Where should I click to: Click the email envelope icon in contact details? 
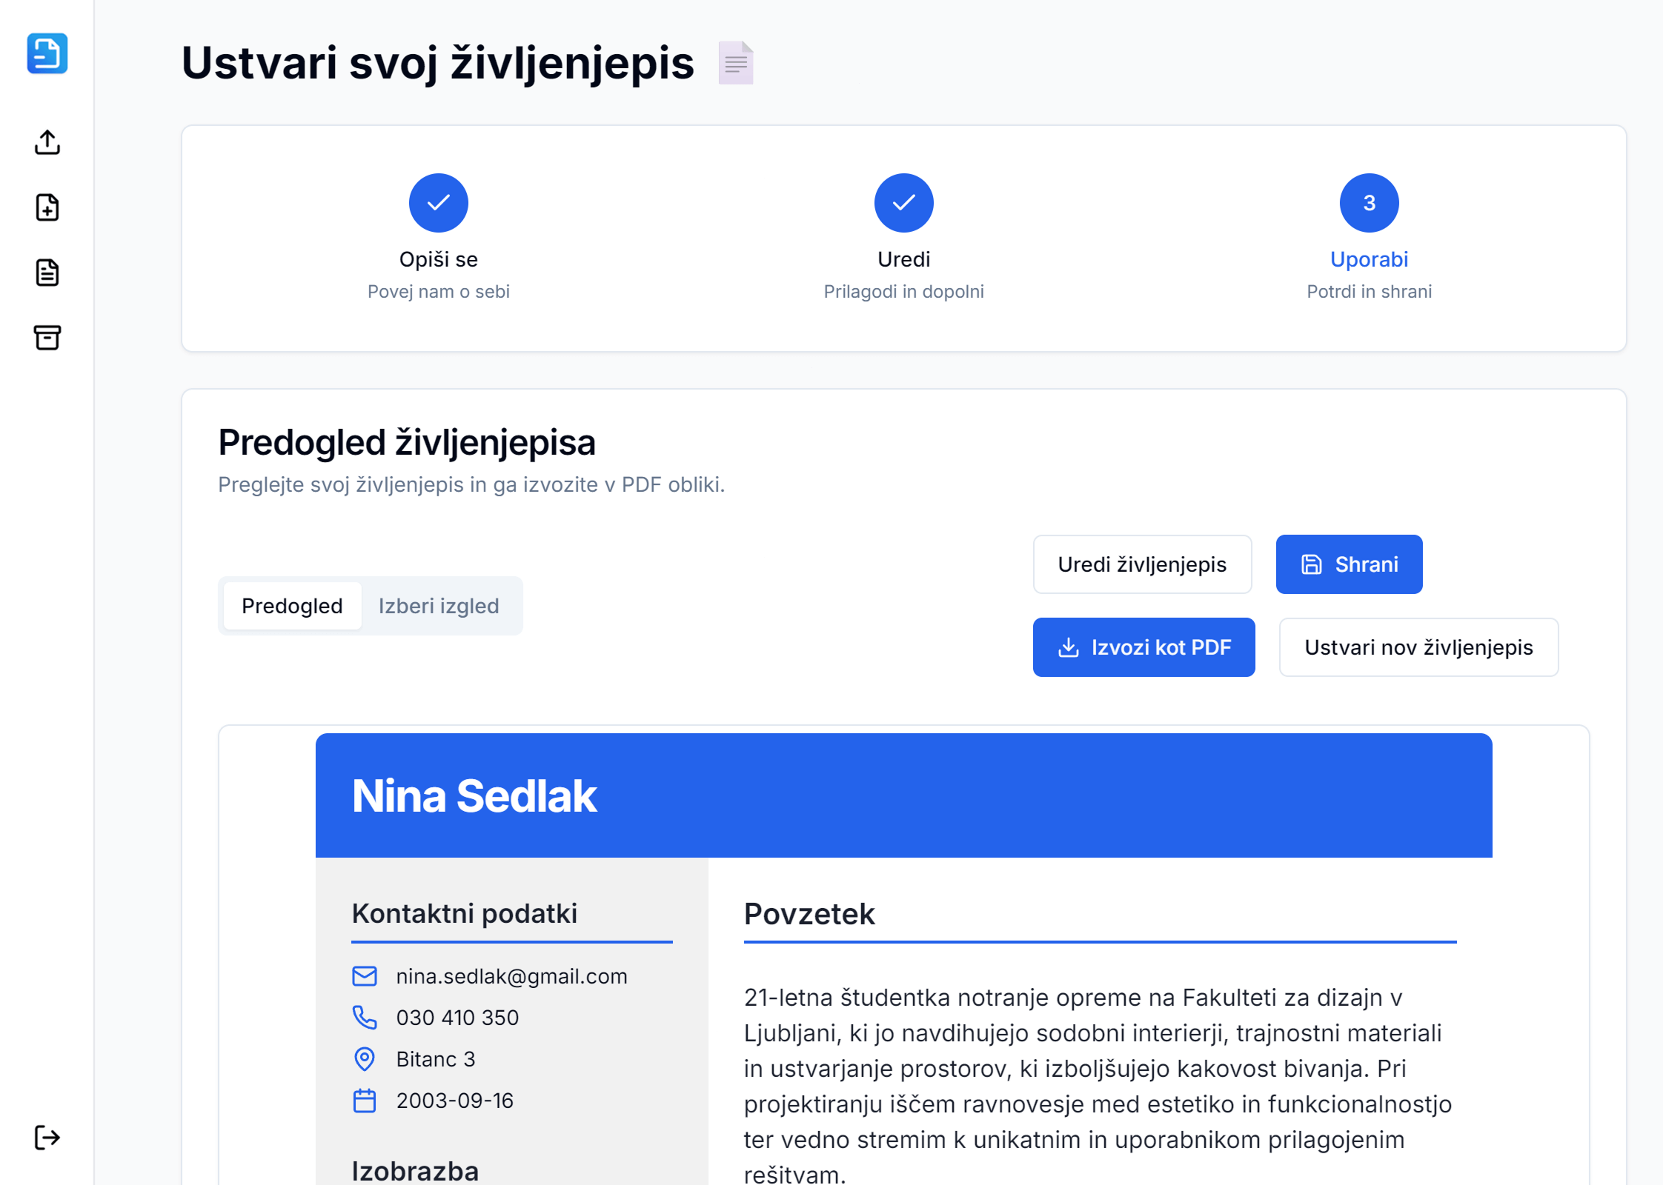pyautogui.click(x=365, y=976)
